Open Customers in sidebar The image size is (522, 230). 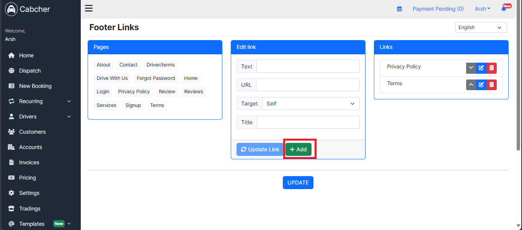32,132
